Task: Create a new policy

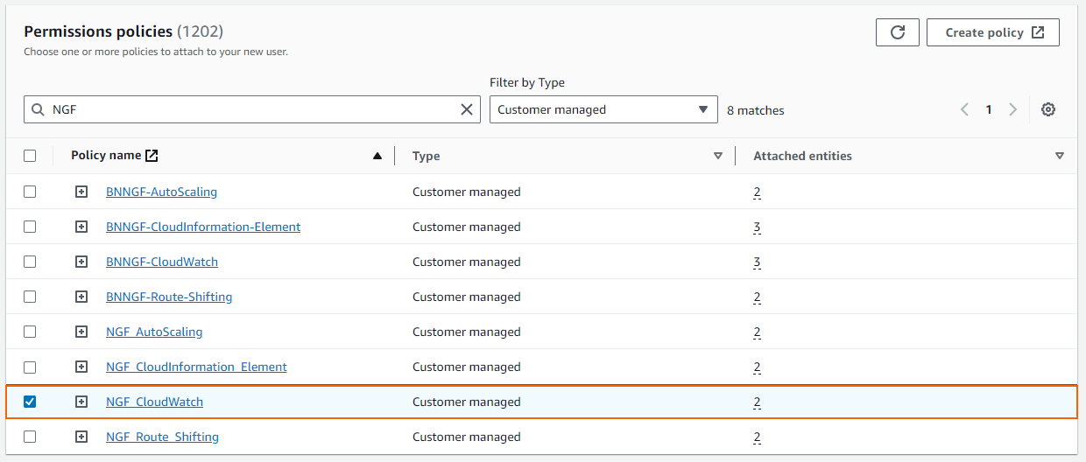Action: 993,32
